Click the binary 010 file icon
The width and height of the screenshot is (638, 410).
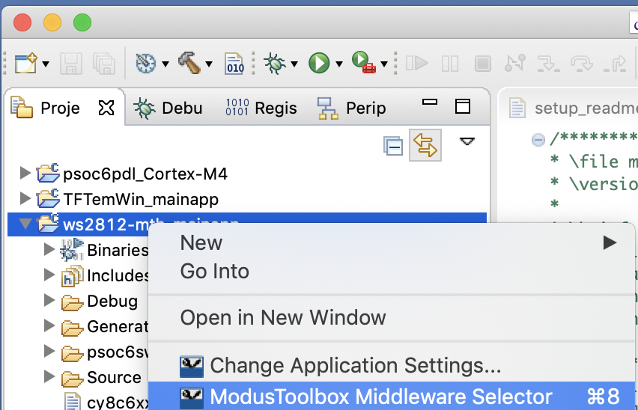click(234, 64)
